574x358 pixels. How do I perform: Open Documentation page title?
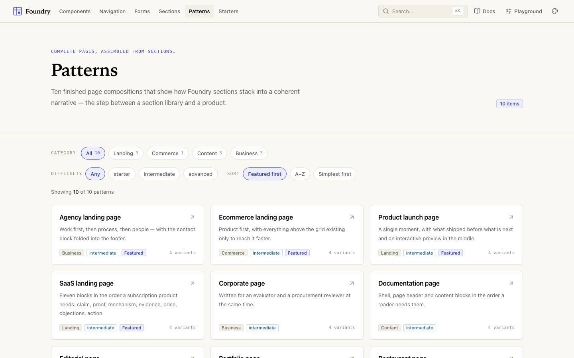409,283
